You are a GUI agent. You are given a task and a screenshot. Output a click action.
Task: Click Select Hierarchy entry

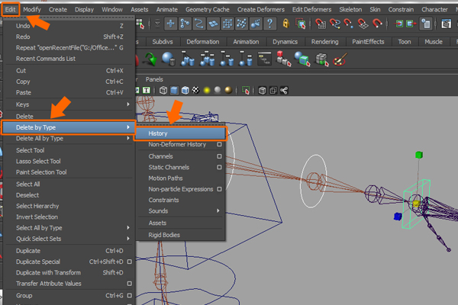tap(69, 206)
